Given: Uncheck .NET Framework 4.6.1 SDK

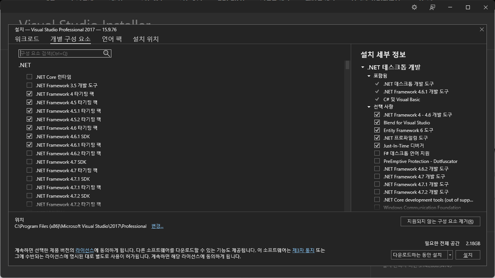Looking at the screenshot, I should (29, 136).
